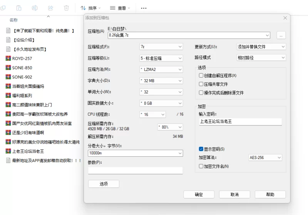The height and width of the screenshot is (215, 308).
Task: Select the 【论坛介绍】 text file icon
Action: [x=8, y=40]
